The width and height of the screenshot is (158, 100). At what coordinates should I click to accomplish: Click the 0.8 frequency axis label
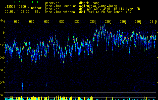pos(2,70)
